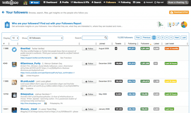Image resolution: width=191 pixels, height=113 pixels.
Task: Click the pie chart report preview
Action: [x=184, y=25]
